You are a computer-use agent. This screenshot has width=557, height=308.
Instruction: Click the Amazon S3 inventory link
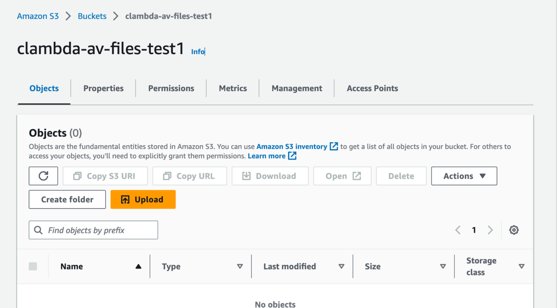pyautogui.click(x=297, y=146)
